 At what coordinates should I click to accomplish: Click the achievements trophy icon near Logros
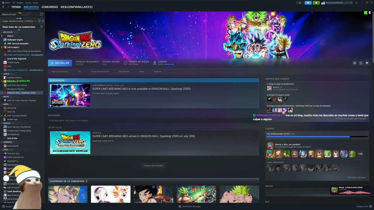pos(155,63)
